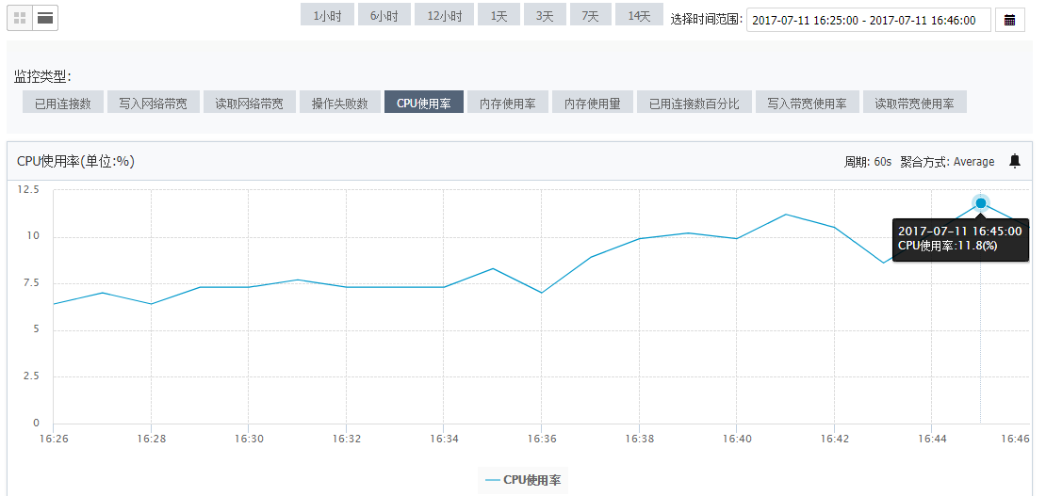Screen dimensions: 1046x496
Task: Open the 已用连接数百分比 monitoring tab
Action: pyautogui.click(x=694, y=104)
